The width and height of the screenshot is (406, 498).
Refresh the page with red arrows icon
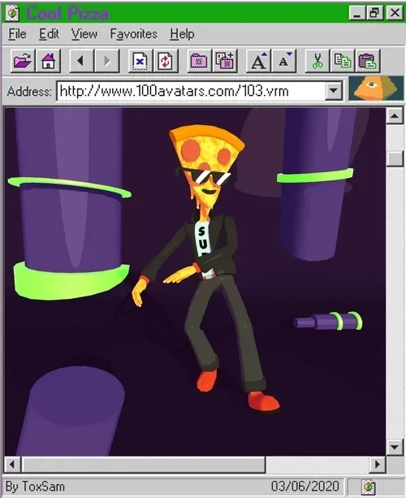[166, 60]
